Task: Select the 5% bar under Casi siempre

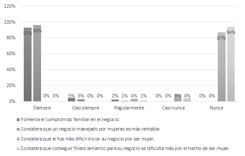Action: click(x=71, y=100)
